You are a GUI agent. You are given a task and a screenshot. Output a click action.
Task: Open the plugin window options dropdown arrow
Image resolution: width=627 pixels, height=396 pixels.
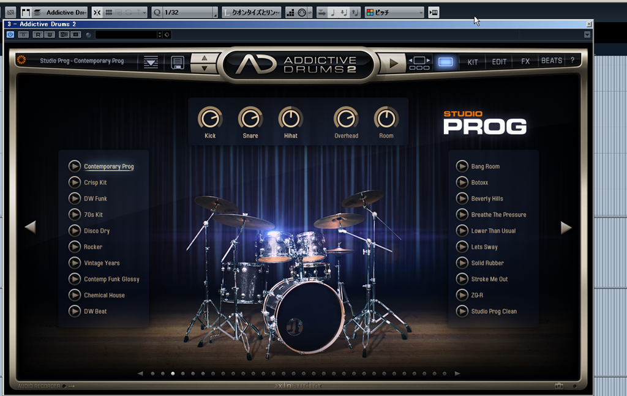coord(587,35)
